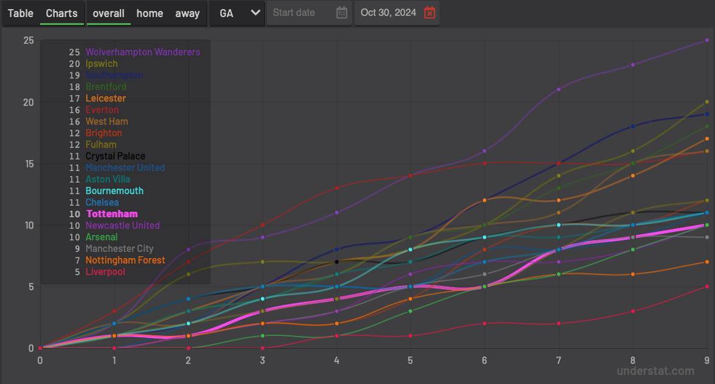
Task: Open the GA metric dropdown
Action: click(237, 13)
